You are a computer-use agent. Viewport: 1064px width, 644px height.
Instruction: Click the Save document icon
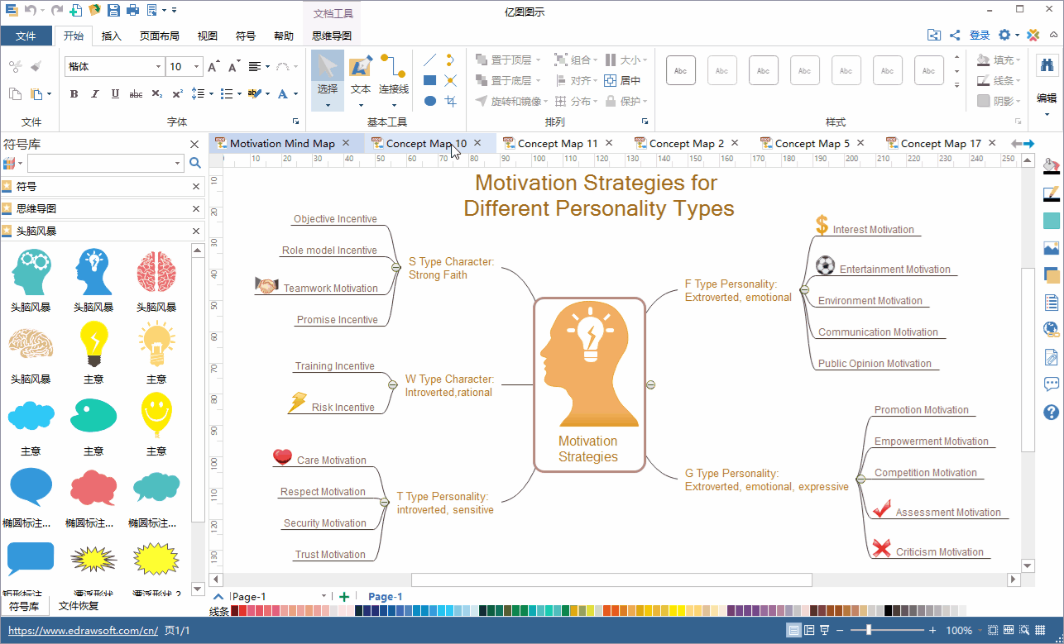click(113, 11)
